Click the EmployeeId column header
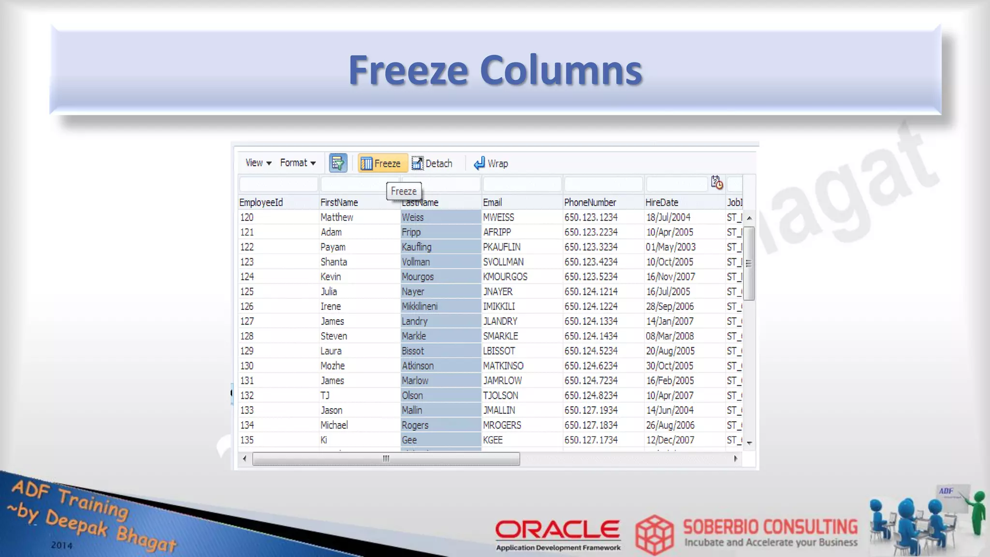Screen dimensions: 990x557 [261, 203]
